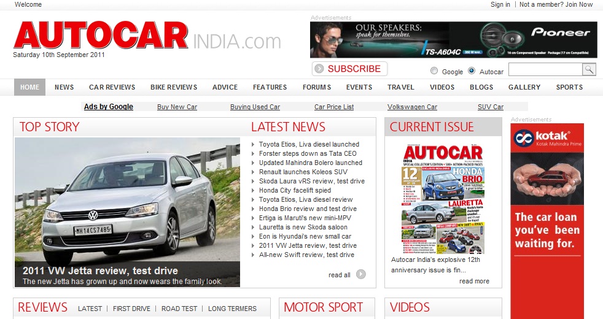Select the ROAD TEST reviews tab
This screenshot has height=319, width=603.
coord(179,309)
